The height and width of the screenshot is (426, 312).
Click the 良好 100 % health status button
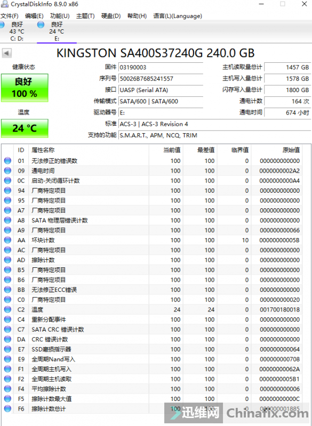click(x=25, y=88)
